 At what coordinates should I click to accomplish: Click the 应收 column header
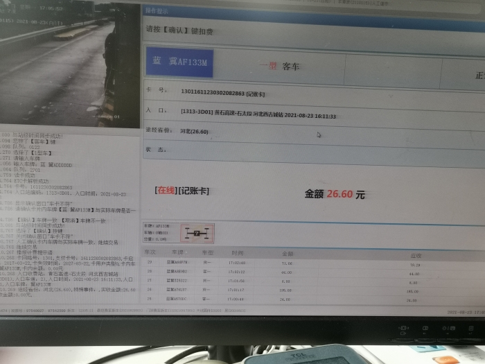point(415,256)
